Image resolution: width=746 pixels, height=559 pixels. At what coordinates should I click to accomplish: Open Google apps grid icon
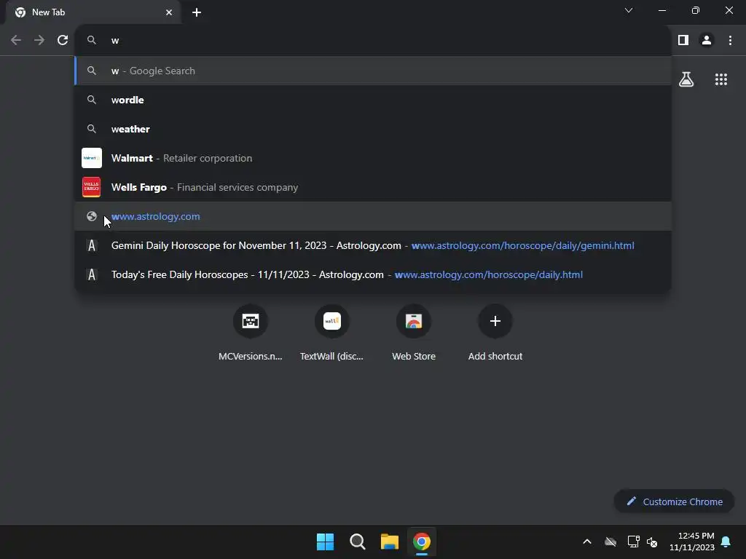pyautogui.click(x=721, y=79)
